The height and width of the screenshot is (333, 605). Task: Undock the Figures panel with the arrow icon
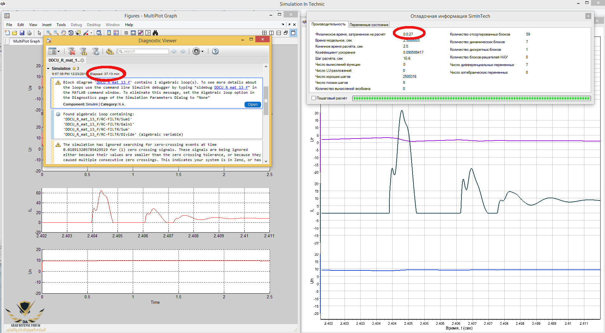coord(289,24)
